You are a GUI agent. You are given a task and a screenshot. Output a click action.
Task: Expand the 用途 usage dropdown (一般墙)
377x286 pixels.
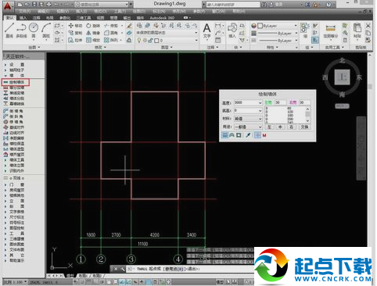(248, 127)
